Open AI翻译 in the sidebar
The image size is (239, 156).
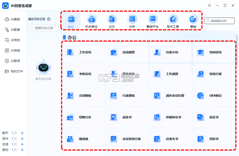pyautogui.click(x=13, y=61)
